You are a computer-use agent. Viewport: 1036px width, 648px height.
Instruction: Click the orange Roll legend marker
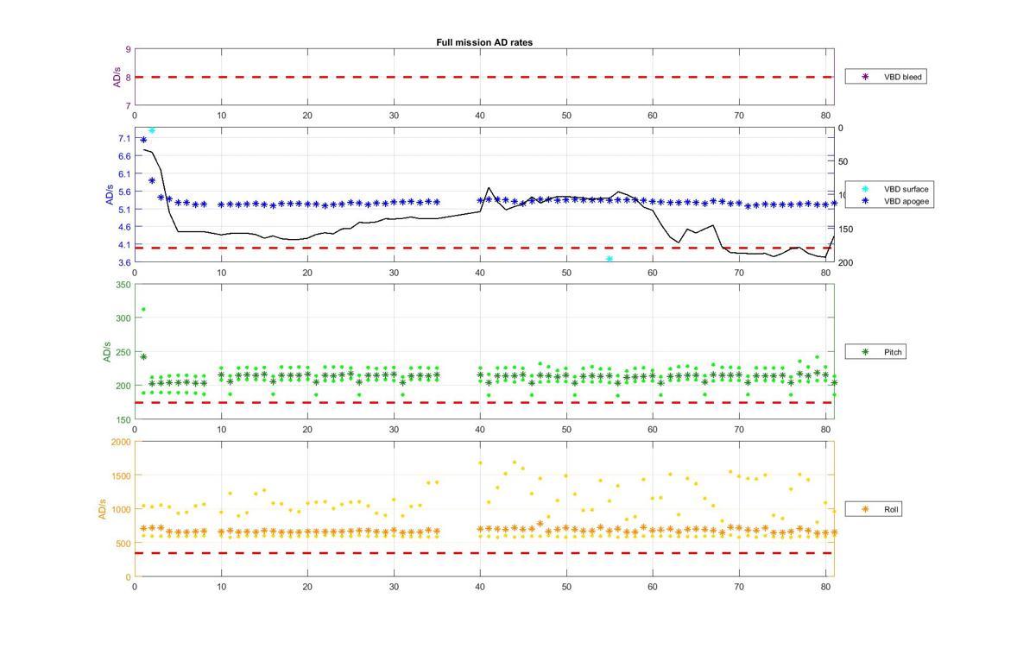click(x=866, y=509)
